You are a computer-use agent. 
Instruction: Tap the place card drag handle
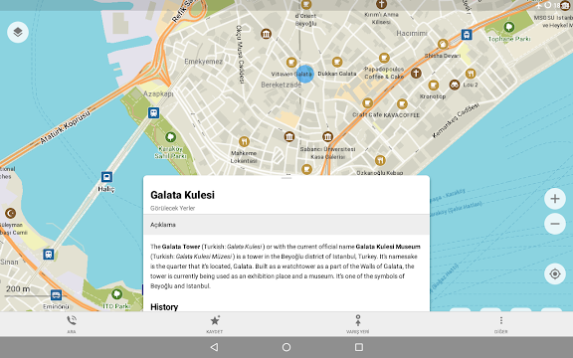coord(286,178)
